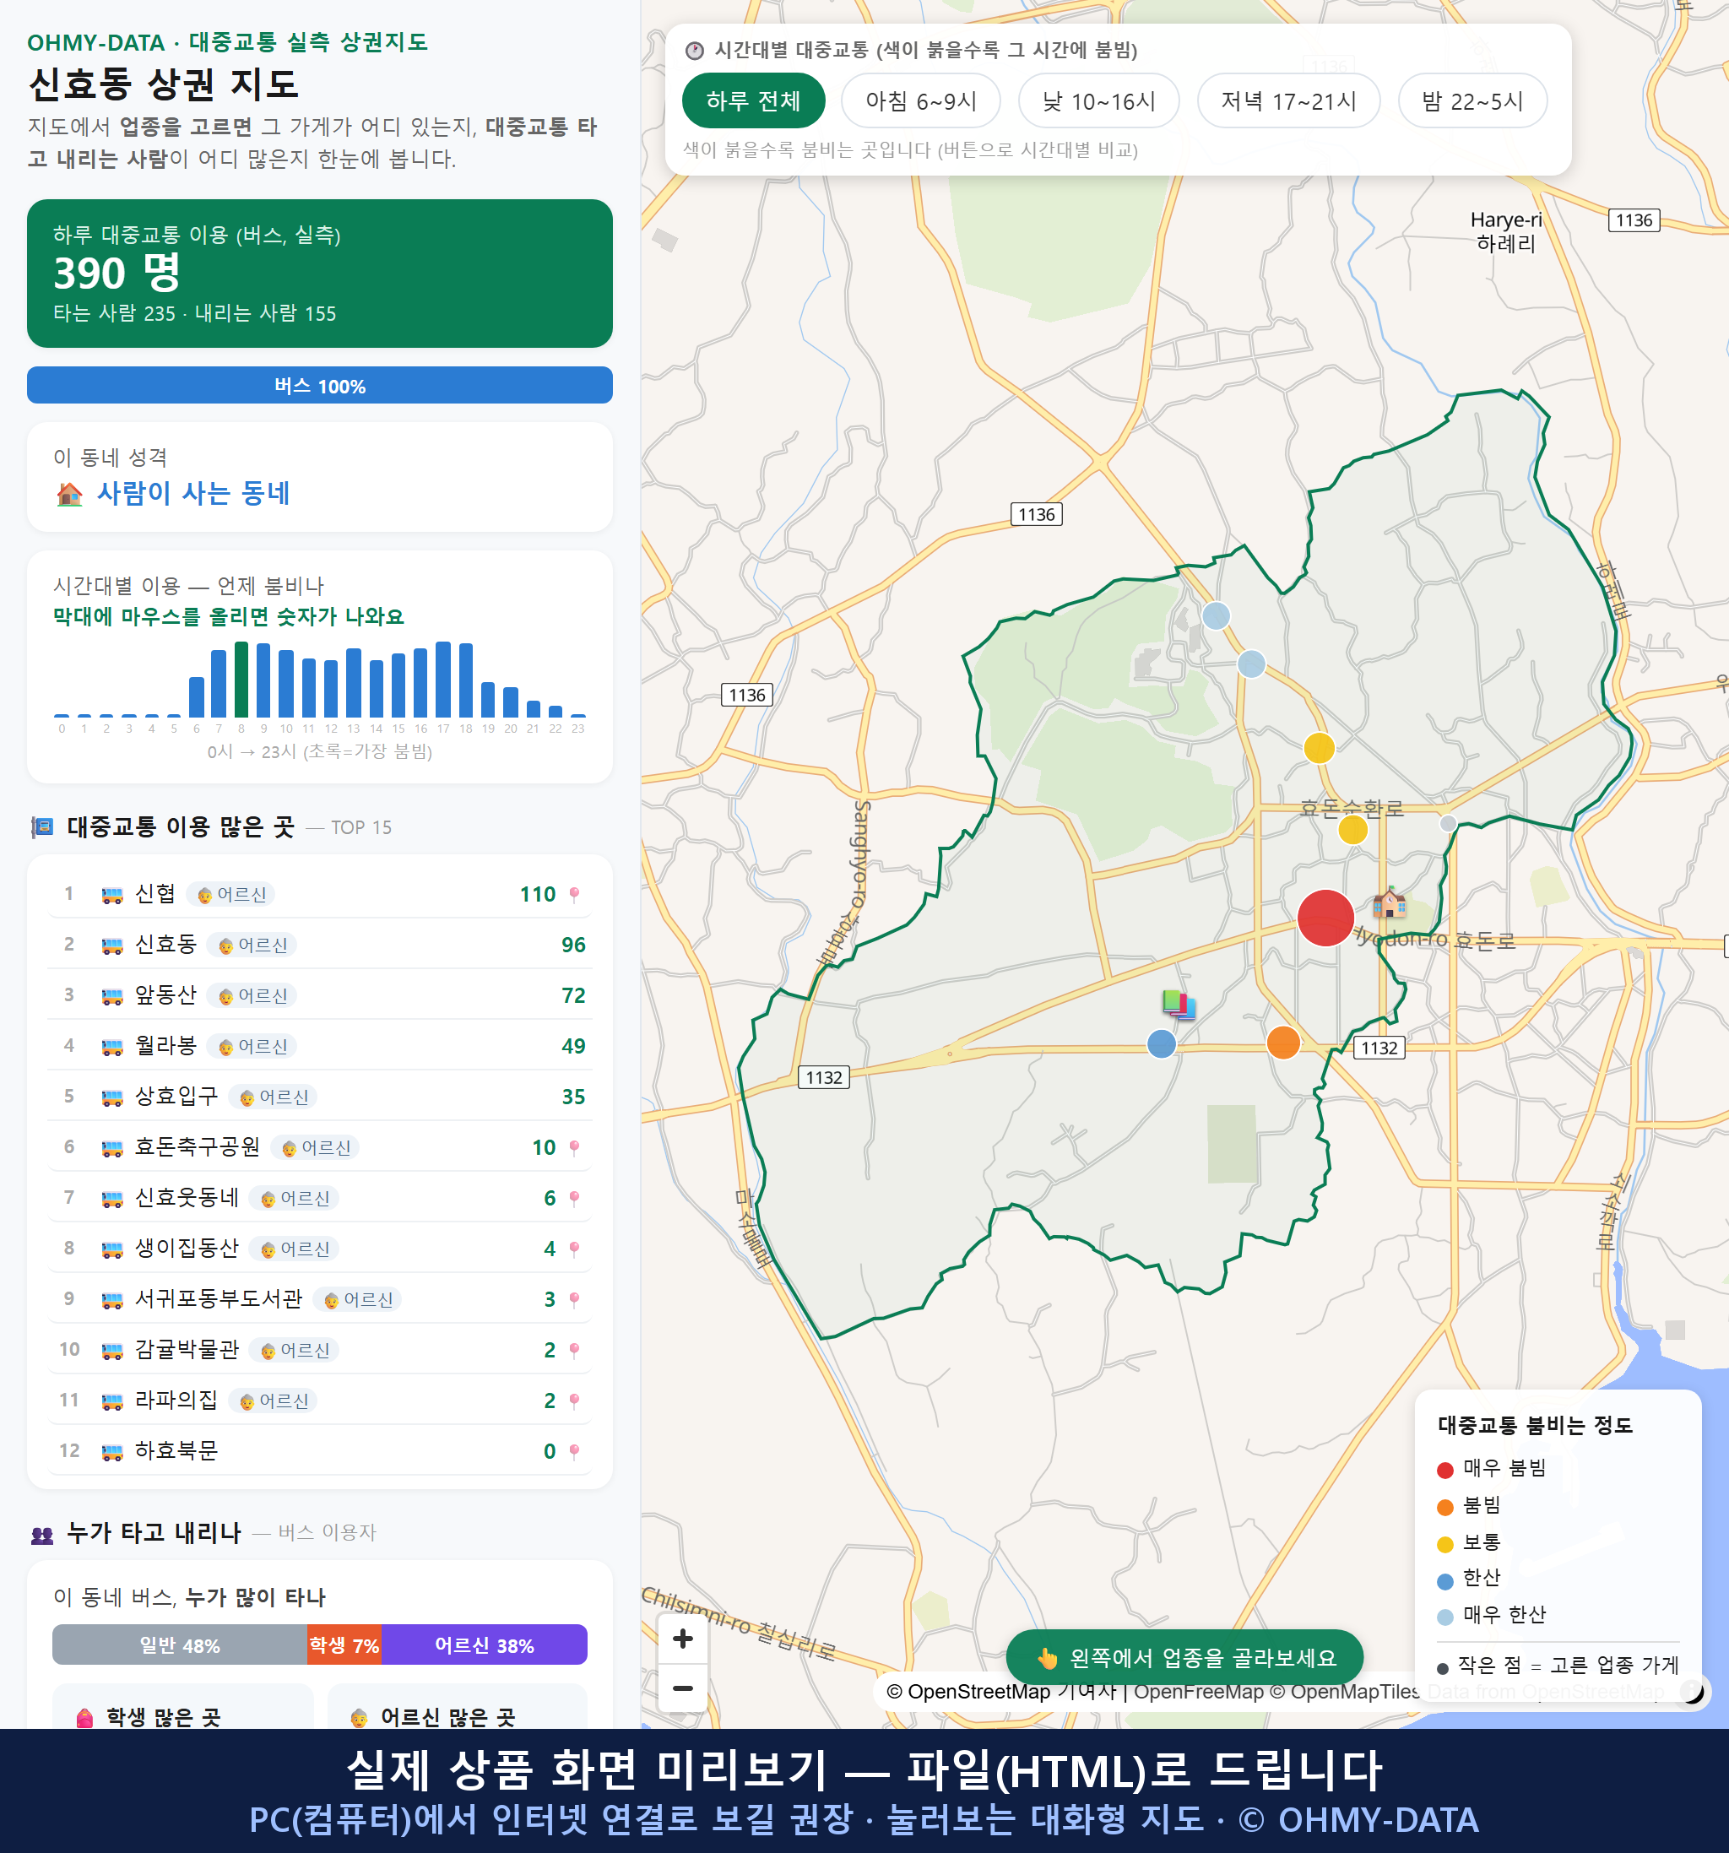Click the chart bar at hour 6
Screen dimensions: 1729x1853
(197, 696)
